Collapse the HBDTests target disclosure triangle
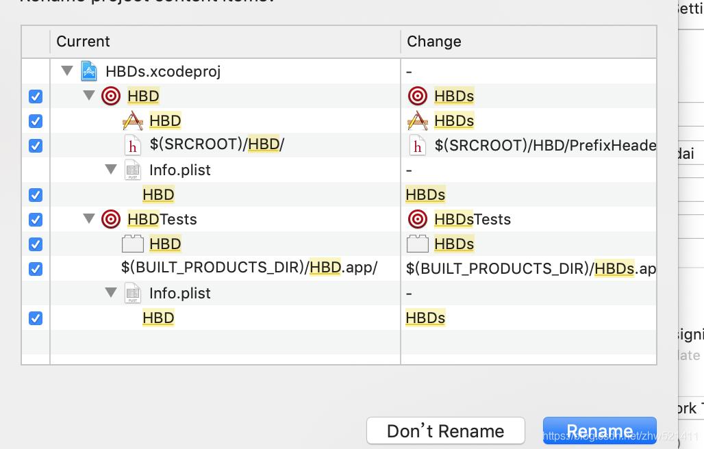 89,218
